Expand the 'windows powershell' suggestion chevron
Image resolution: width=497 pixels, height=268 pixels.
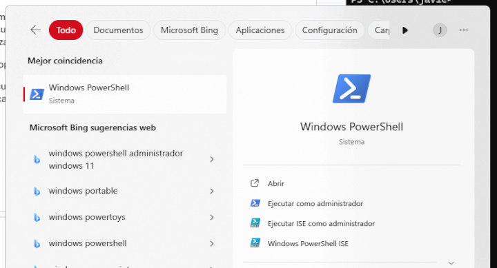click(x=212, y=244)
